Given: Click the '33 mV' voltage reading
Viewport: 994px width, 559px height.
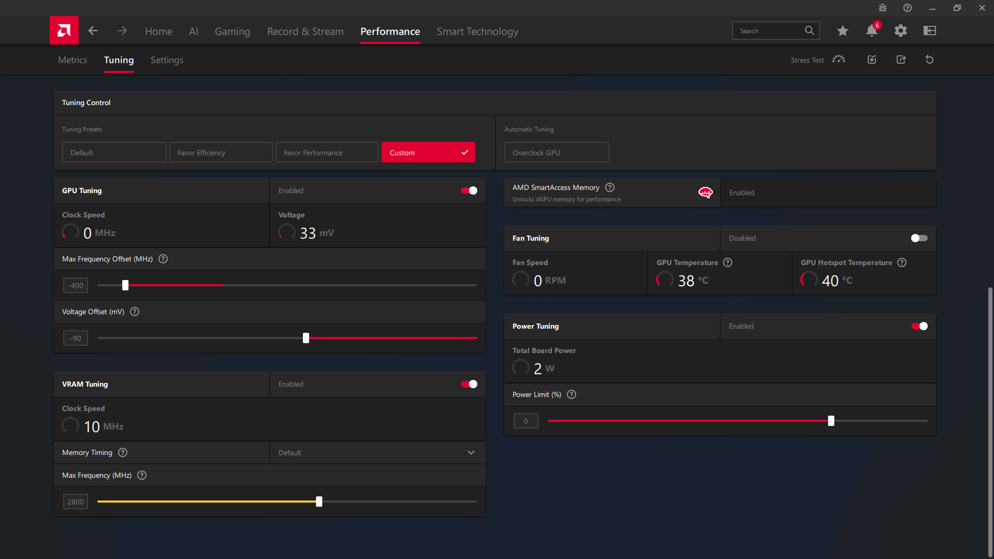Looking at the screenshot, I should tap(317, 233).
